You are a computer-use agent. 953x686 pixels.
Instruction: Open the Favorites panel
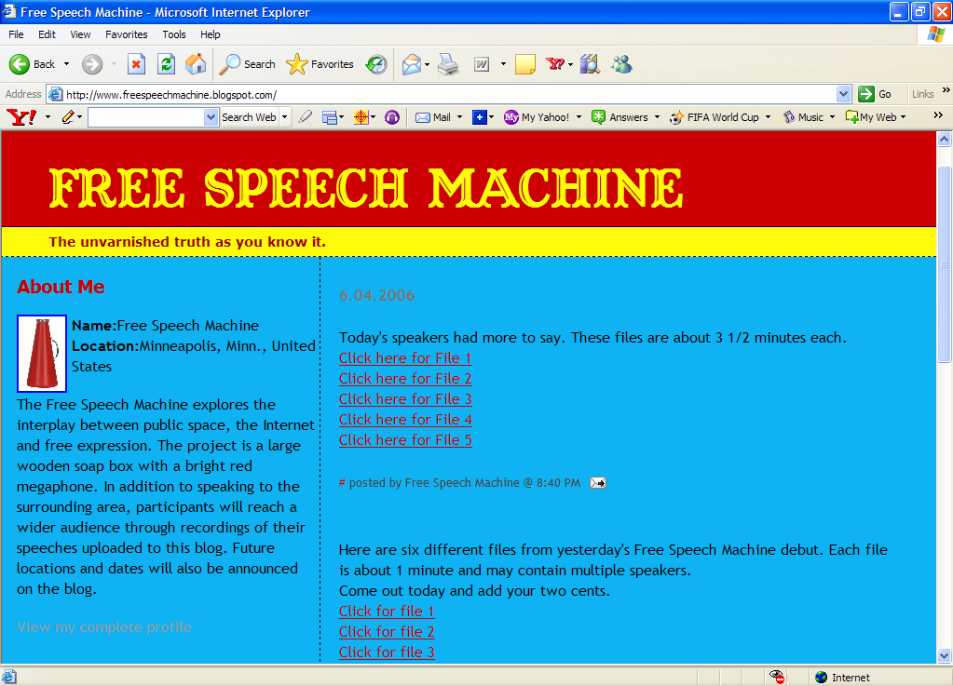(x=320, y=63)
